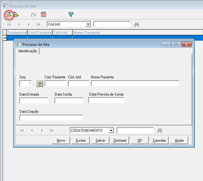Click binoculars search icon in dialog
This screenshot has width=203, height=181.
pos(160,130)
